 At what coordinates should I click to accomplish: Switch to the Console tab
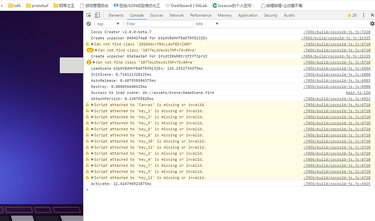pyautogui.click(x=136, y=15)
